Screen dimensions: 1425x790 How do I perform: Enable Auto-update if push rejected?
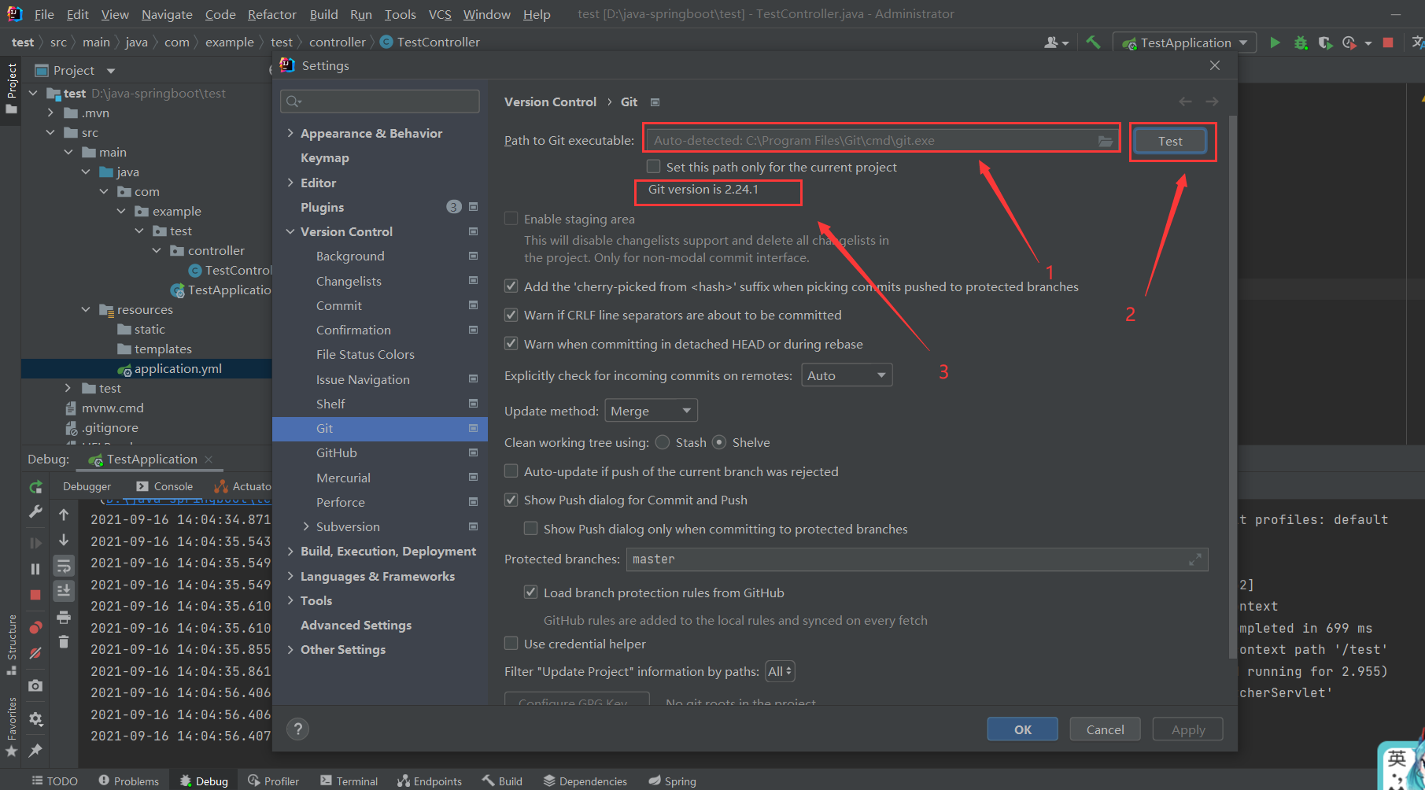click(511, 471)
